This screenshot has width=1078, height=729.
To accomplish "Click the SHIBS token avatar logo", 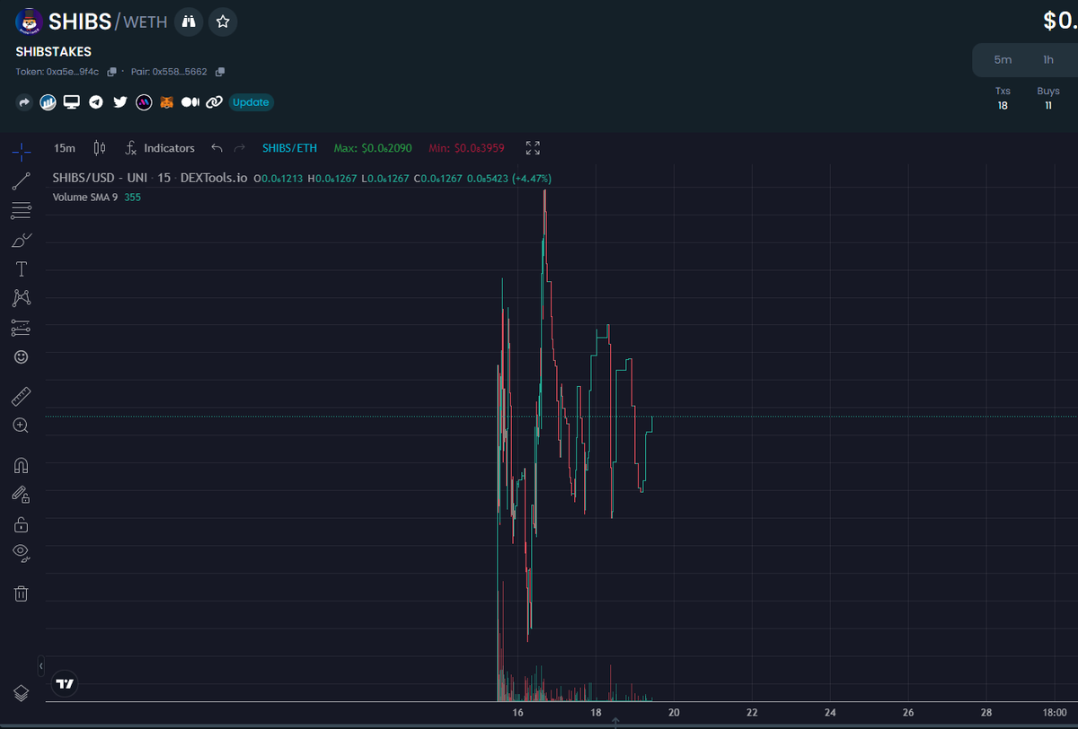I will pyautogui.click(x=30, y=21).
